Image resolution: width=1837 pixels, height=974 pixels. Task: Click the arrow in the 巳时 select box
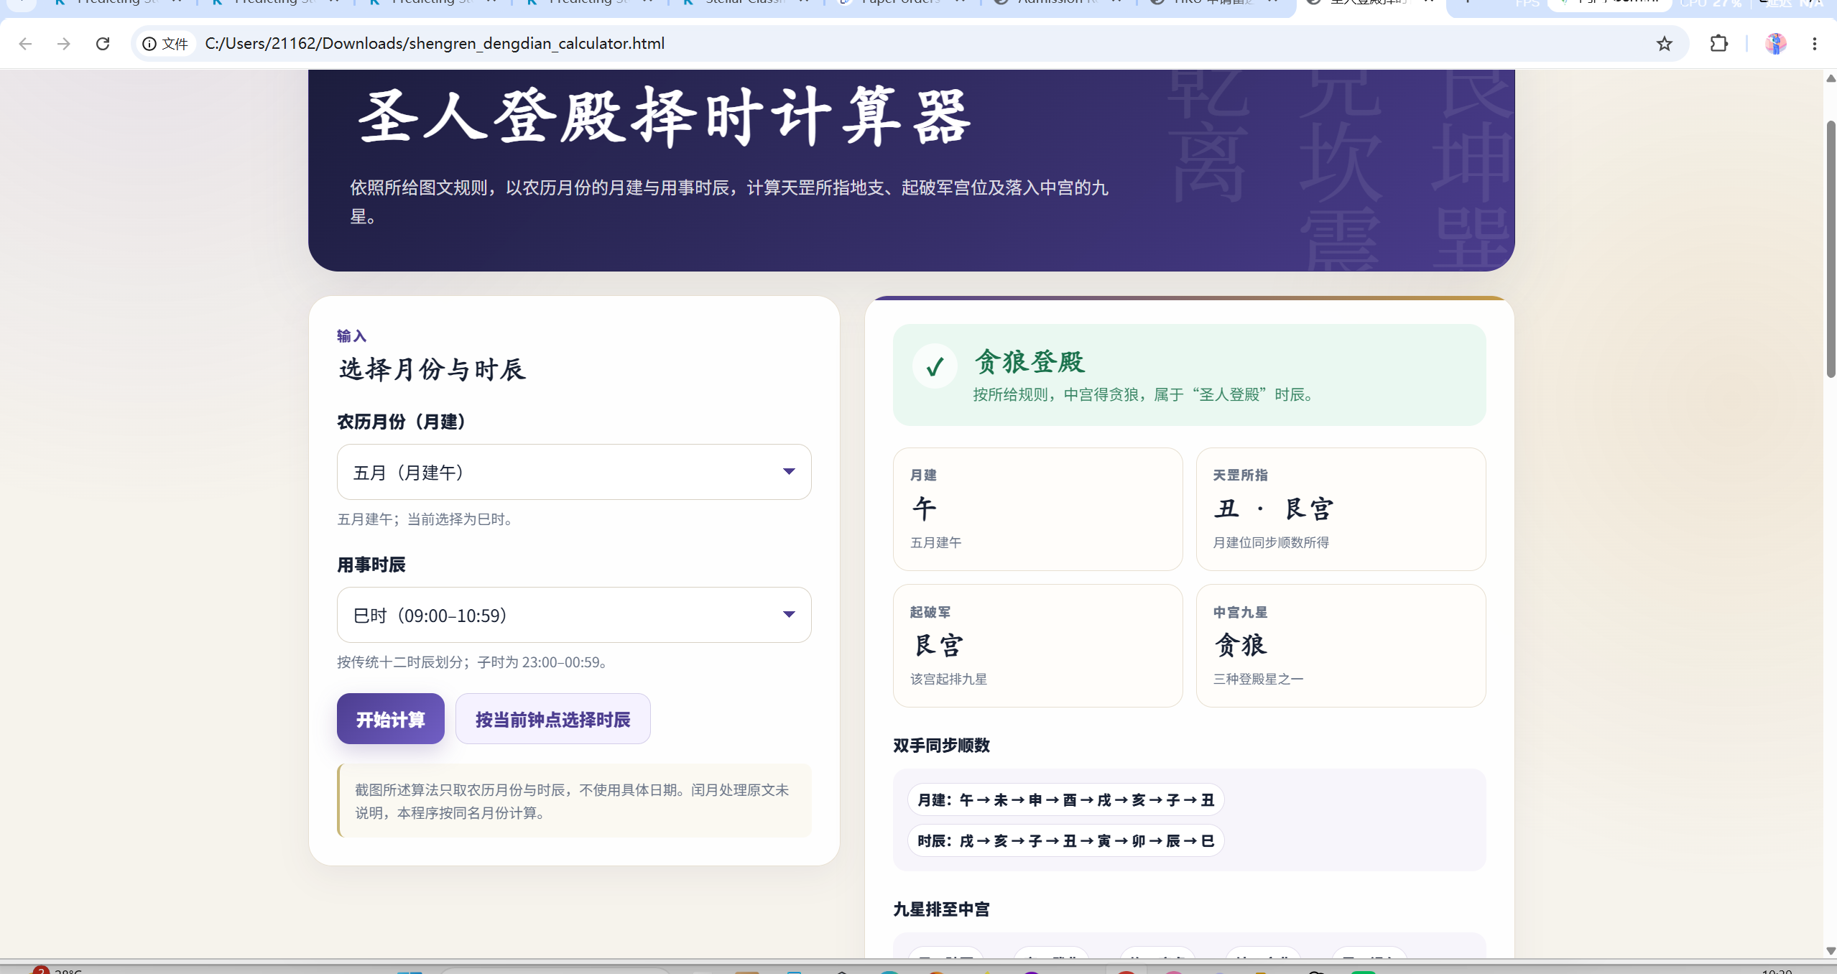789,615
